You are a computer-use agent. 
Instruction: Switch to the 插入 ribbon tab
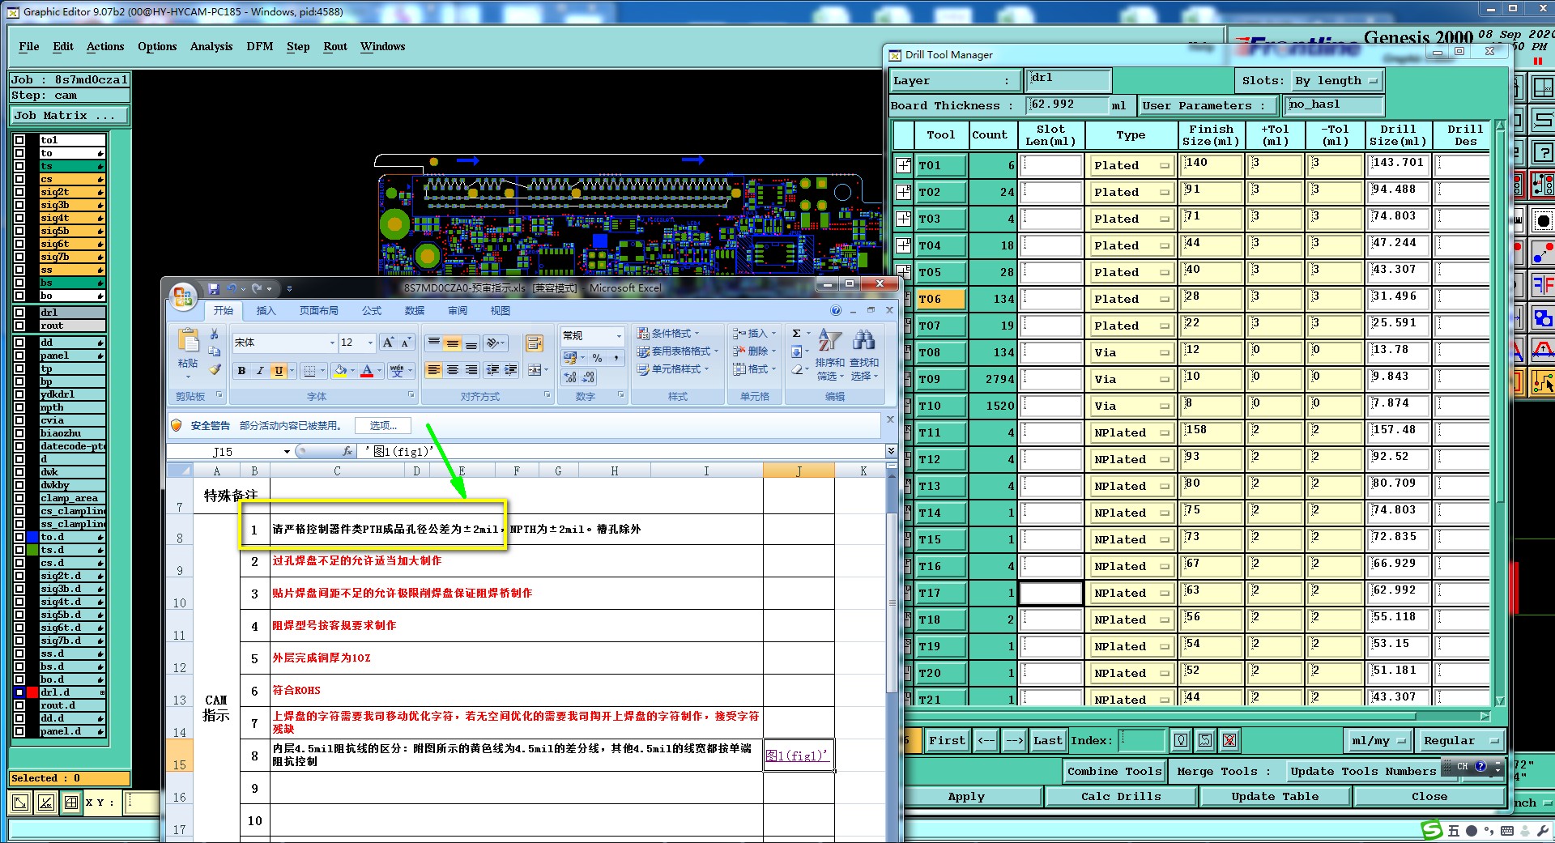[x=266, y=311]
